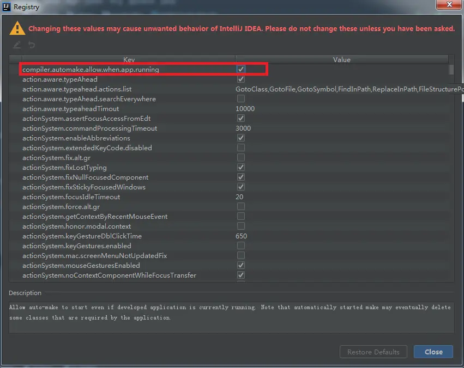
Task: Click the 10000 value cell
Action: (x=245, y=109)
